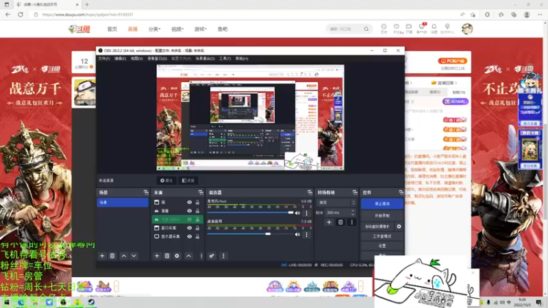Adjust the 300 ms duration stepper arrows

click(x=353, y=212)
